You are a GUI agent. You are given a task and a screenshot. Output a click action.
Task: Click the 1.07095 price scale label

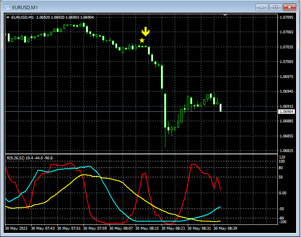(x=286, y=17)
